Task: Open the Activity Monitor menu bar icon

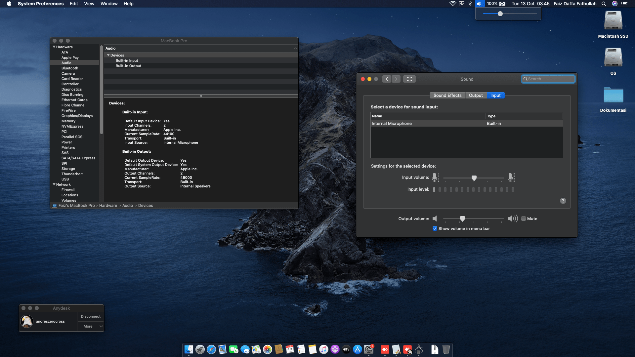Action: tap(461, 4)
